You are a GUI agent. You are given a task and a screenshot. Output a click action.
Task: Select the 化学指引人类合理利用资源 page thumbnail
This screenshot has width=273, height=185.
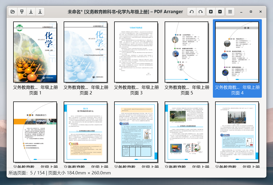(186, 132)
